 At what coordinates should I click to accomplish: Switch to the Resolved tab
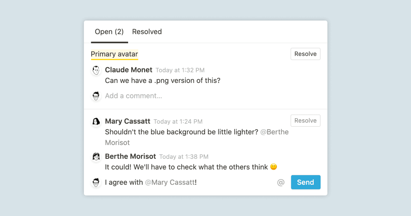click(x=147, y=32)
